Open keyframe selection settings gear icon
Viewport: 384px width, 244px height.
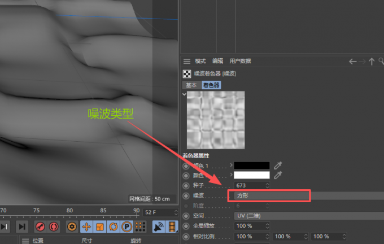point(72,226)
